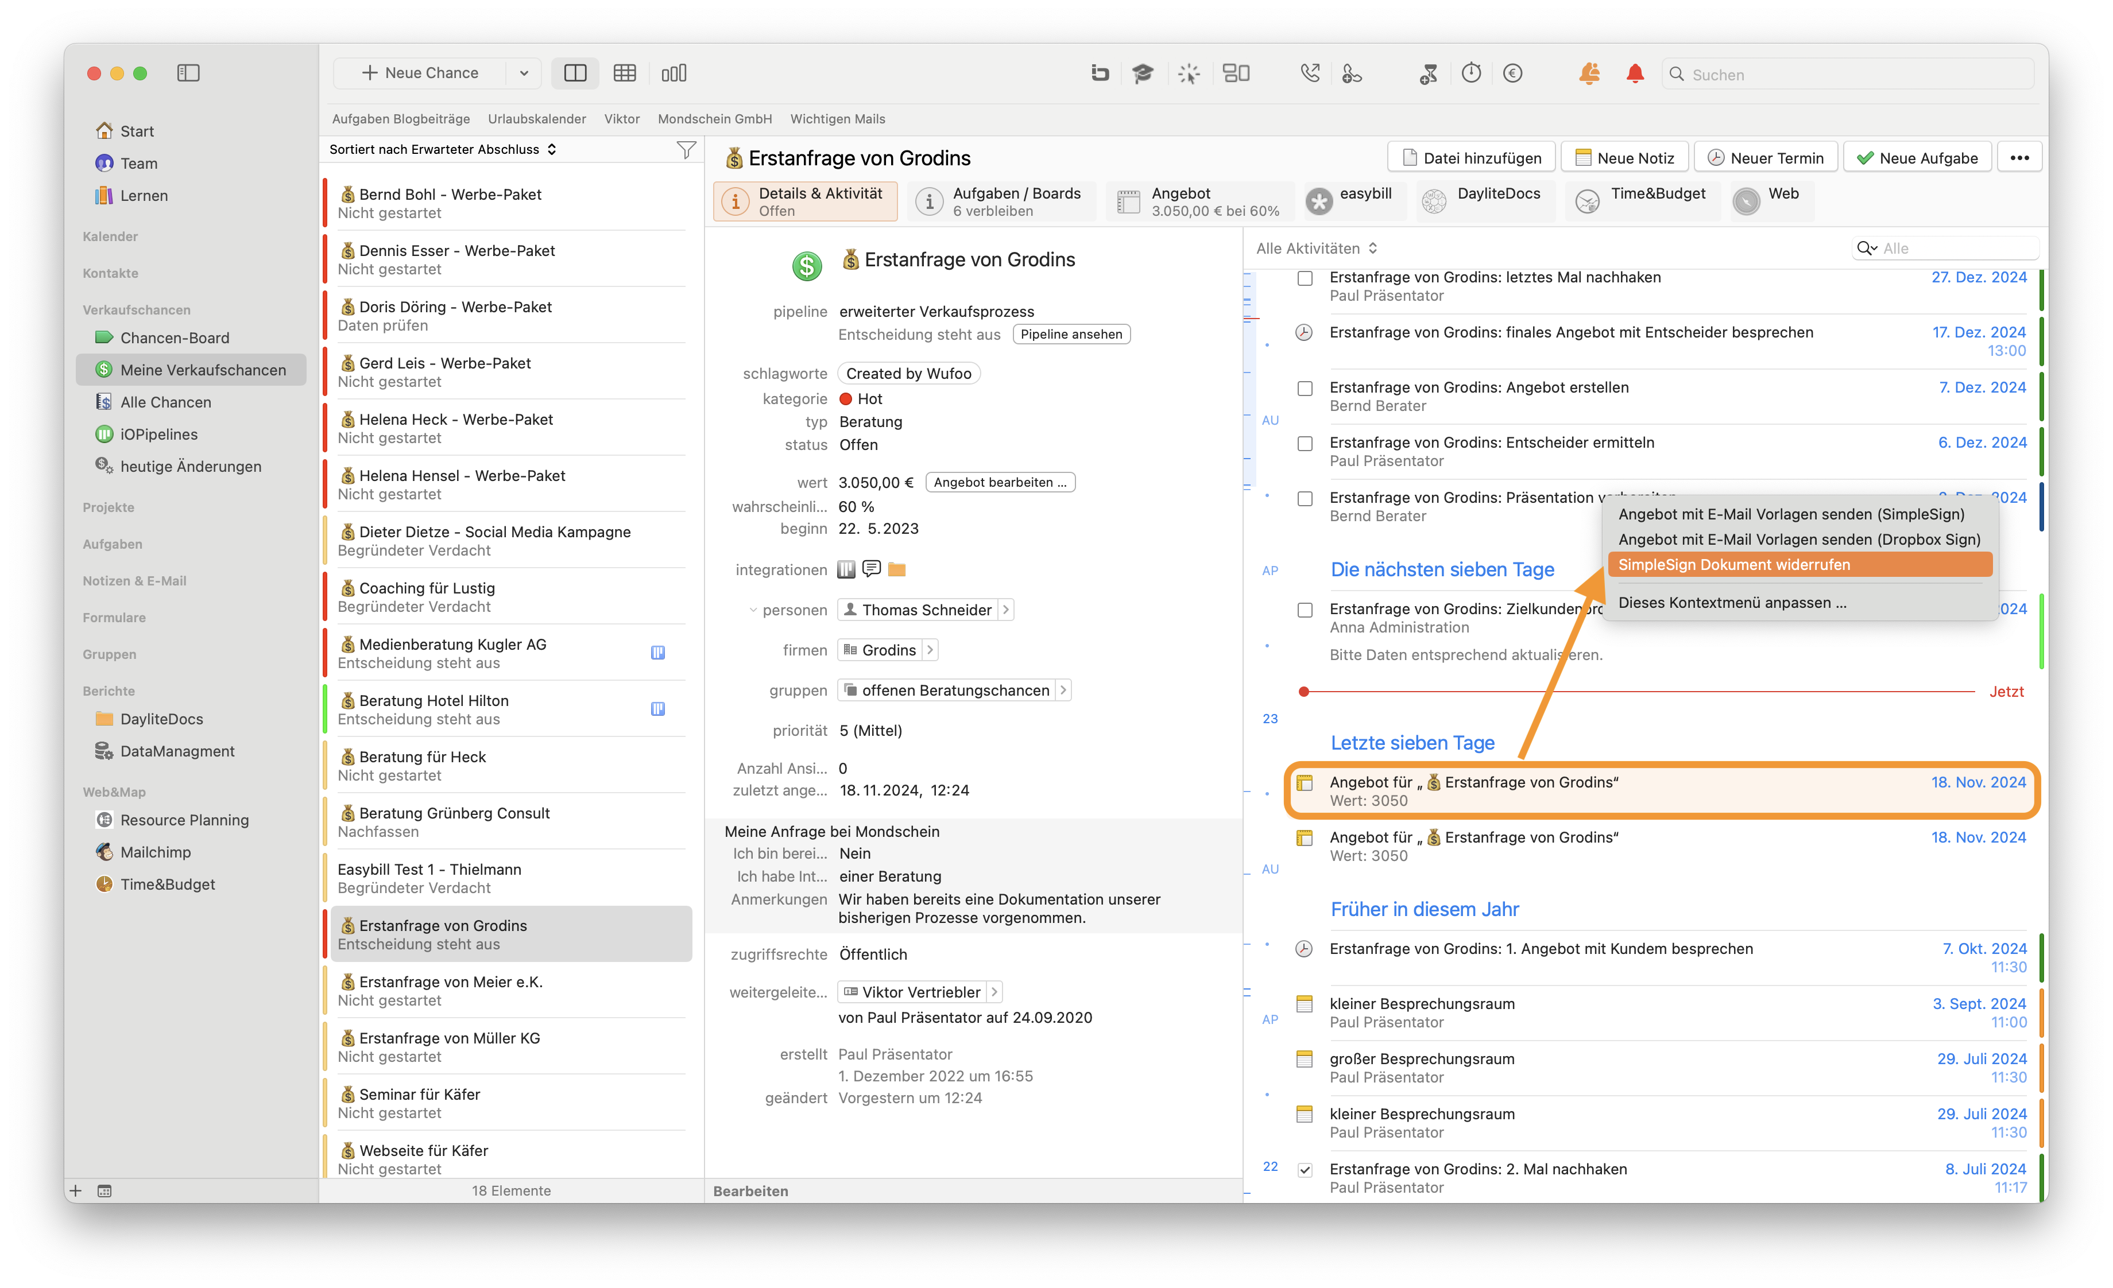Click the add plus icon at sidebar bottom
This screenshot has height=1288, width=2113.
point(75,1191)
